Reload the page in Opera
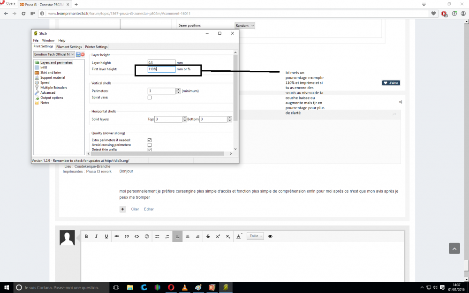Image resolution: width=469 pixels, height=293 pixels. point(23,14)
